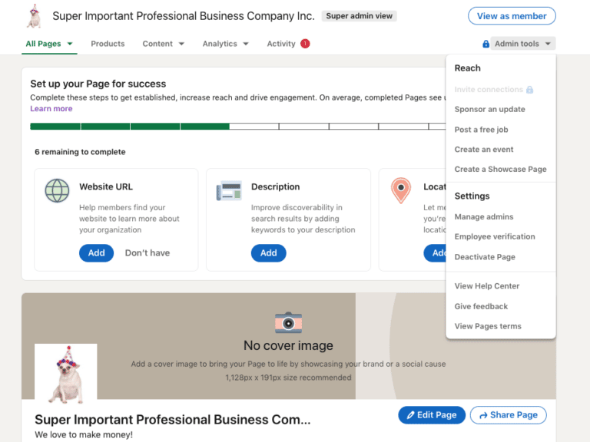Select Create a Showcase Page menu item

500,169
